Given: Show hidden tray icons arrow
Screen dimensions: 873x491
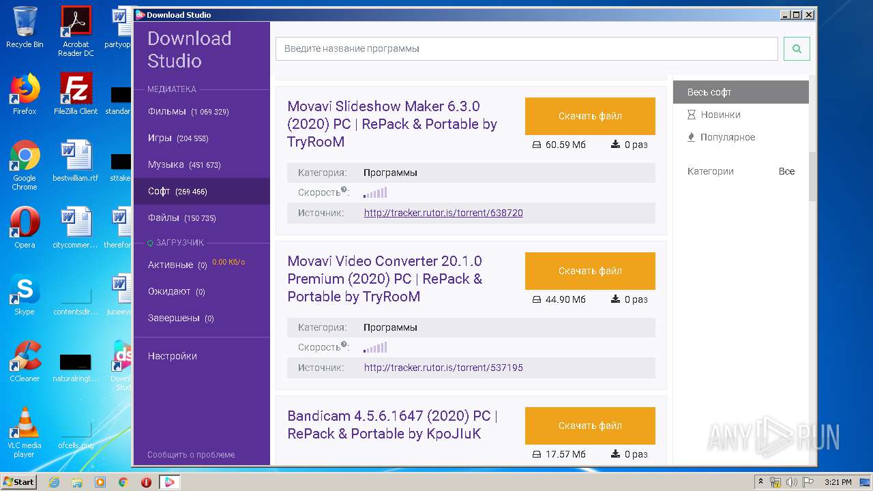Looking at the screenshot, I should pyautogui.click(x=760, y=482).
